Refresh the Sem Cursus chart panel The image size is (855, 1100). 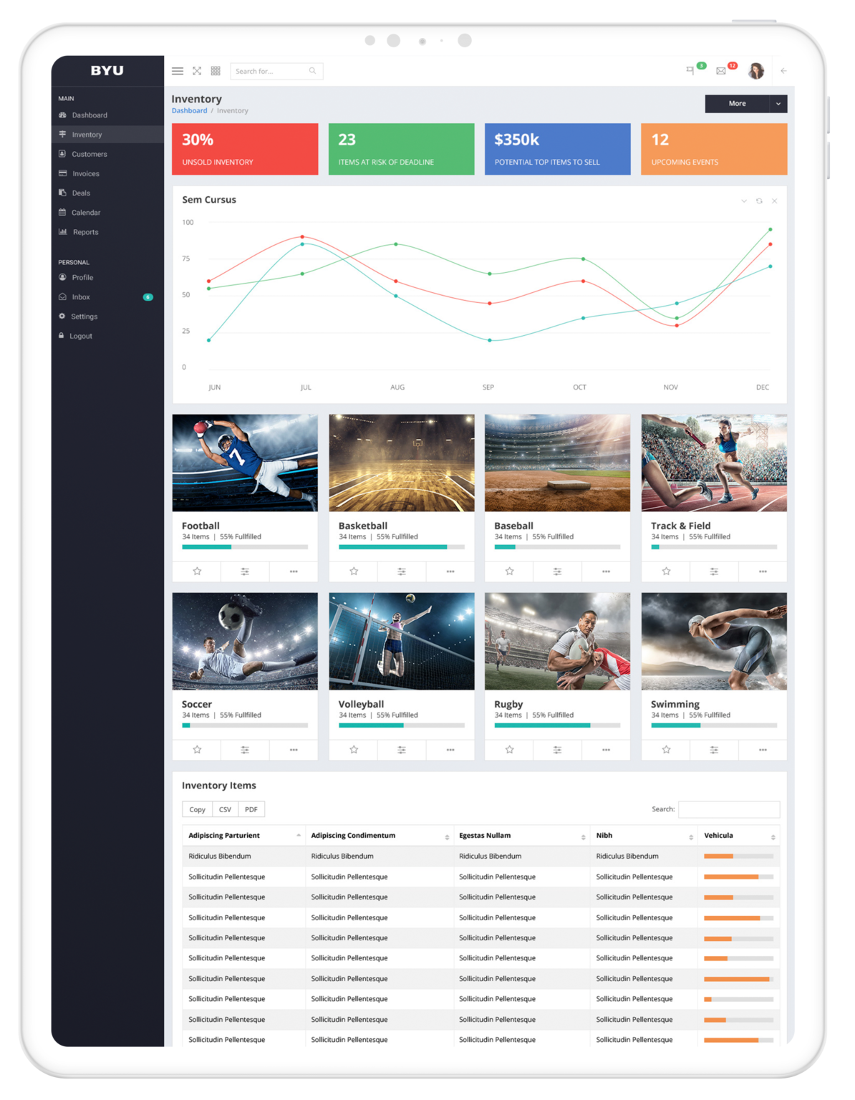[x=759, y=201]
